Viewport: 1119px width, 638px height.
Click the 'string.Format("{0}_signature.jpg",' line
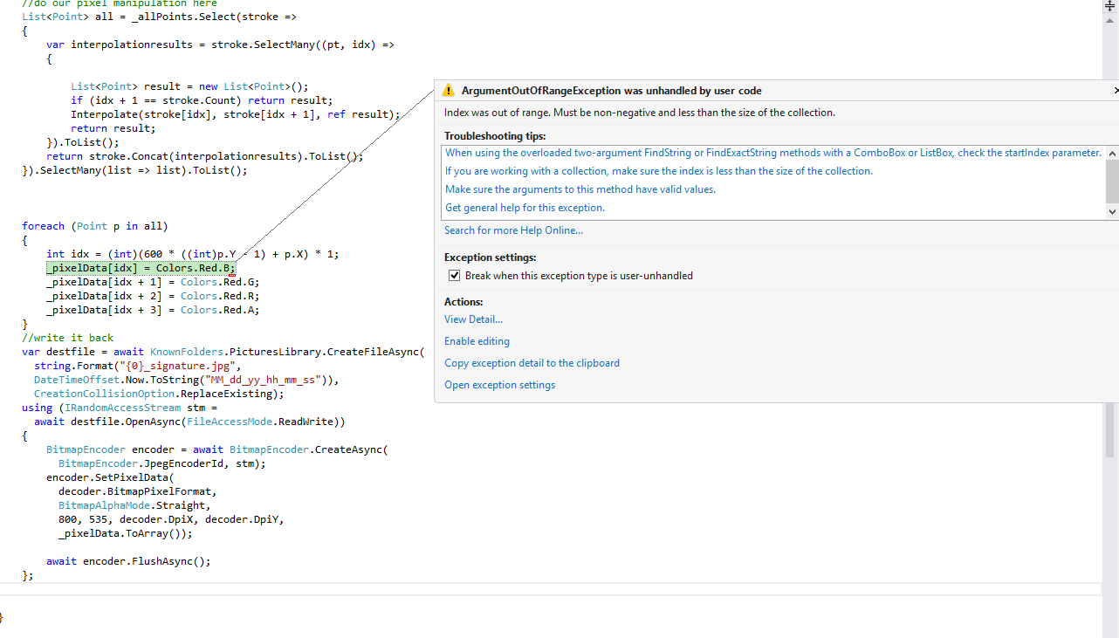point(138,366)
